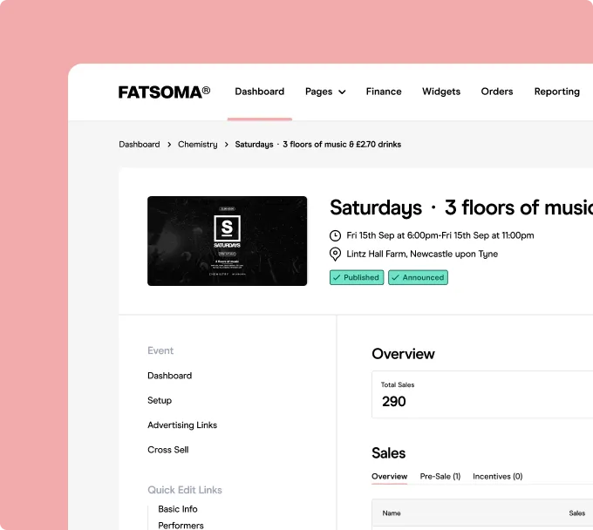The width and height of the screenshot is (593, 530).
Task: Jump to Basic Info quick edit link
Action: [x=178, y=509]
